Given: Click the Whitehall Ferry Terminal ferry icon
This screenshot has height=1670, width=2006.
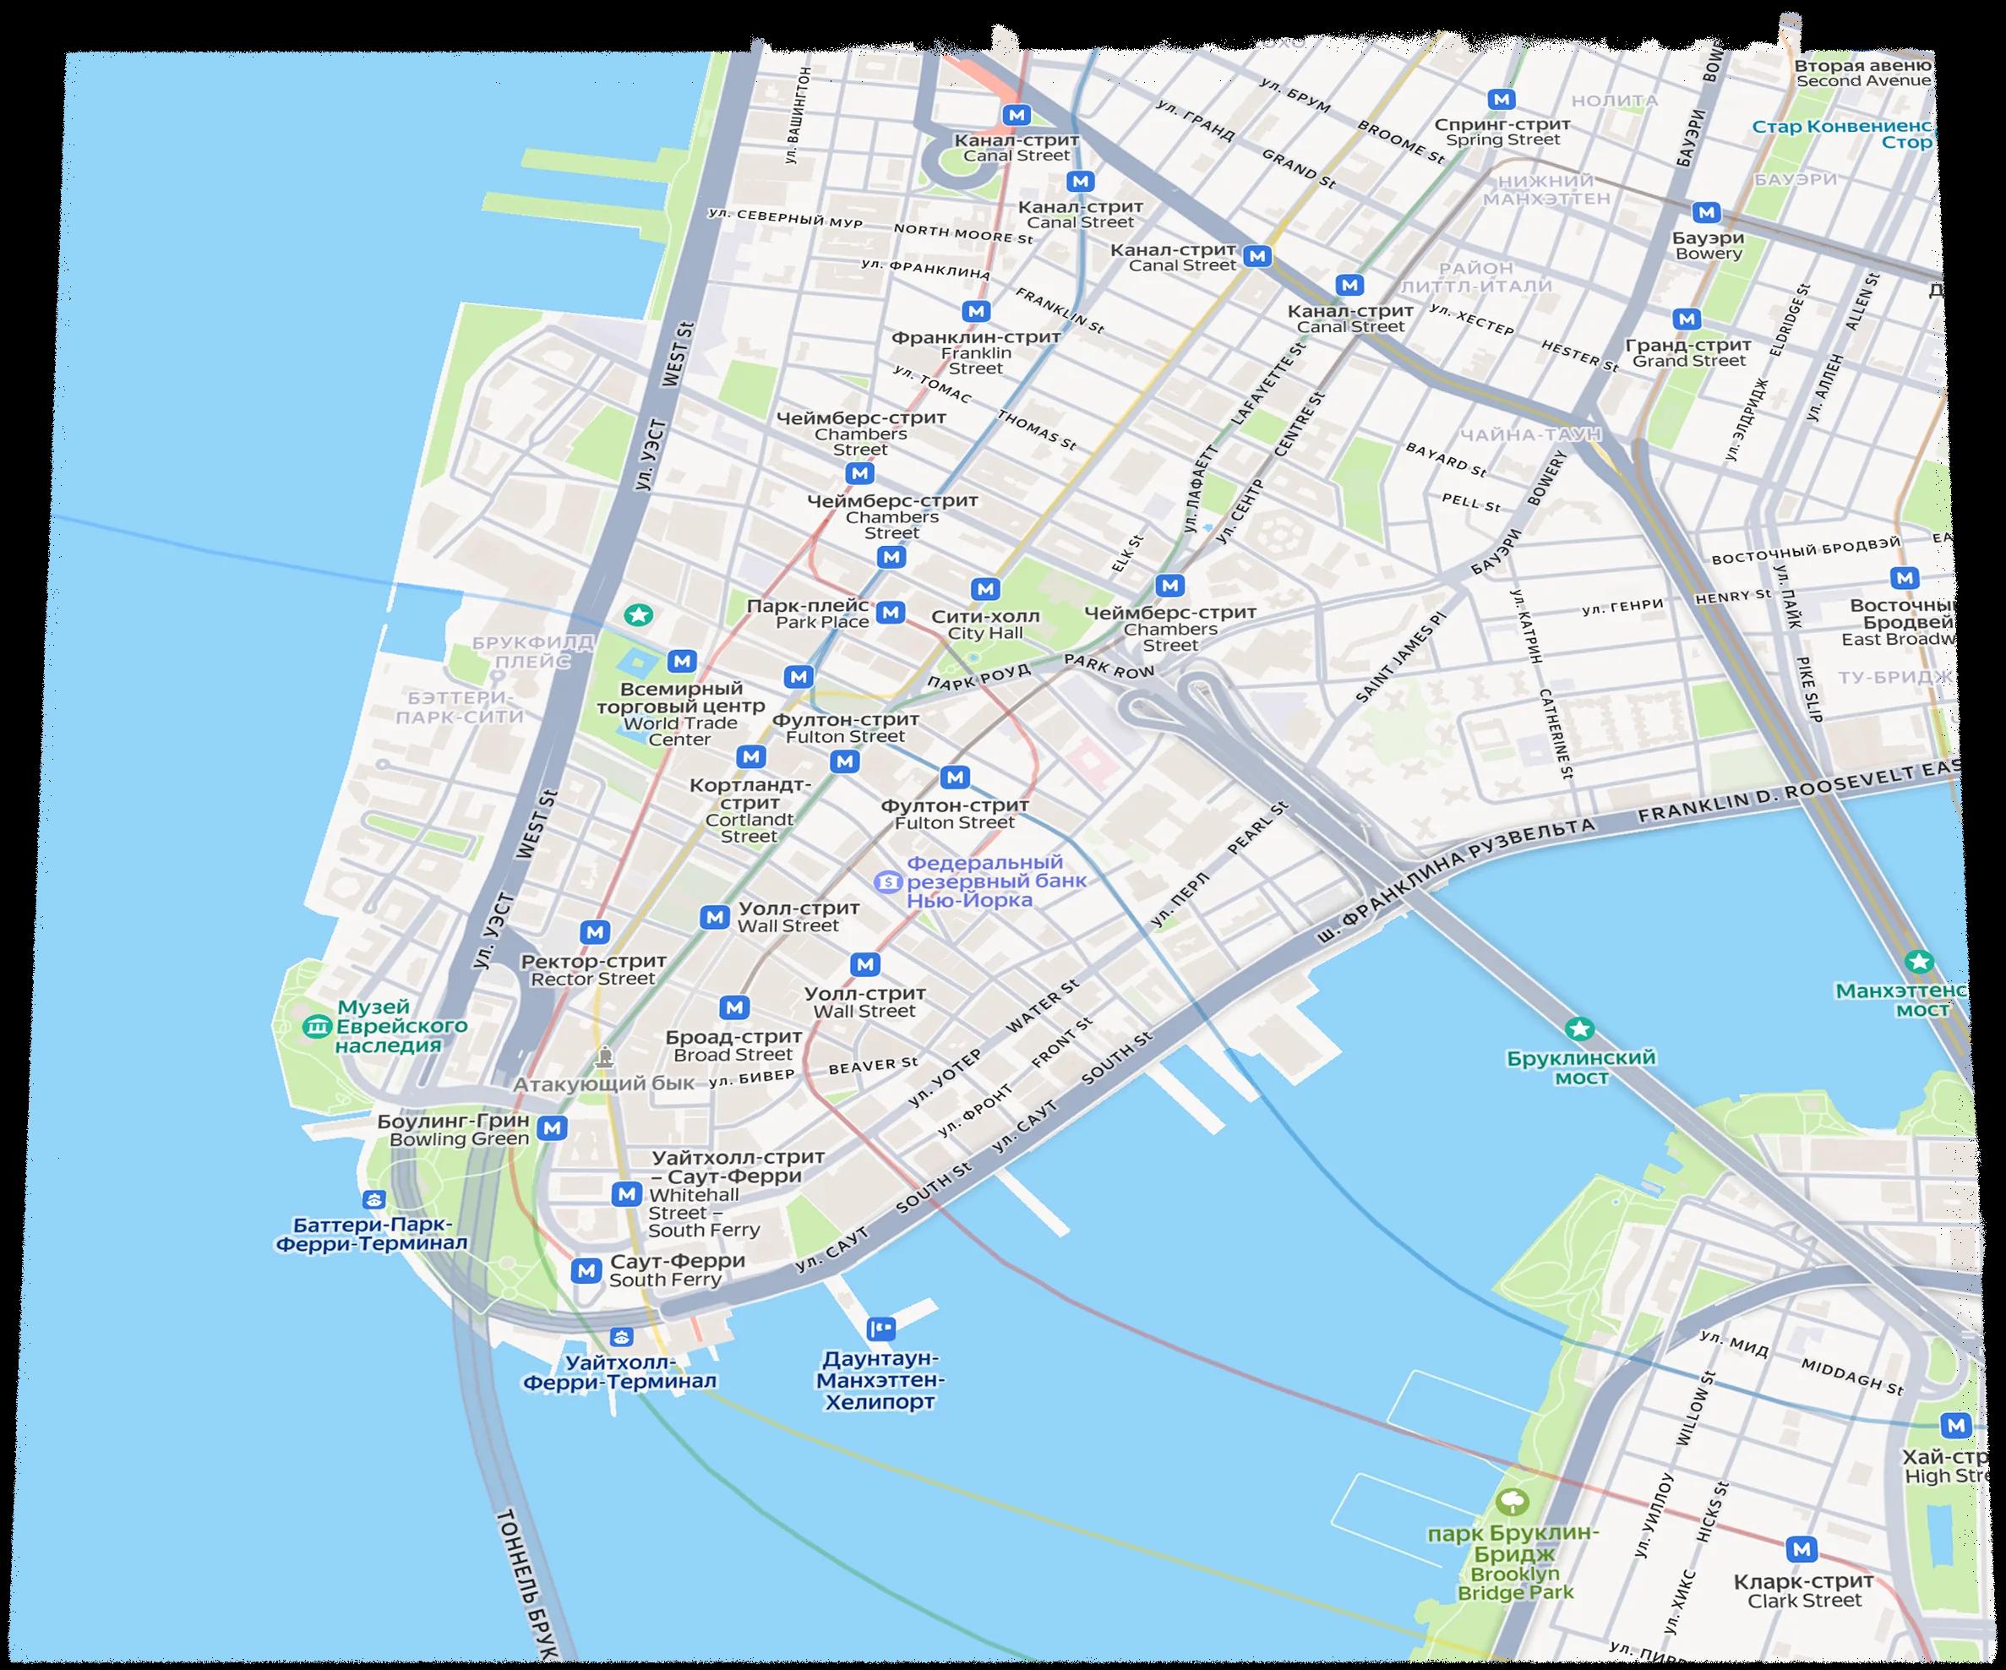Looking at the screenshot, I should [x=623, y=1336].
